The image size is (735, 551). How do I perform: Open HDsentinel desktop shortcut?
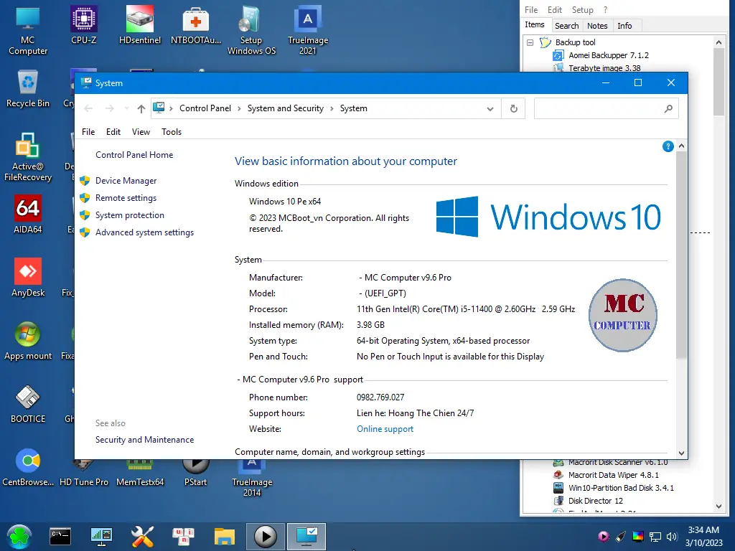(140, 25)
